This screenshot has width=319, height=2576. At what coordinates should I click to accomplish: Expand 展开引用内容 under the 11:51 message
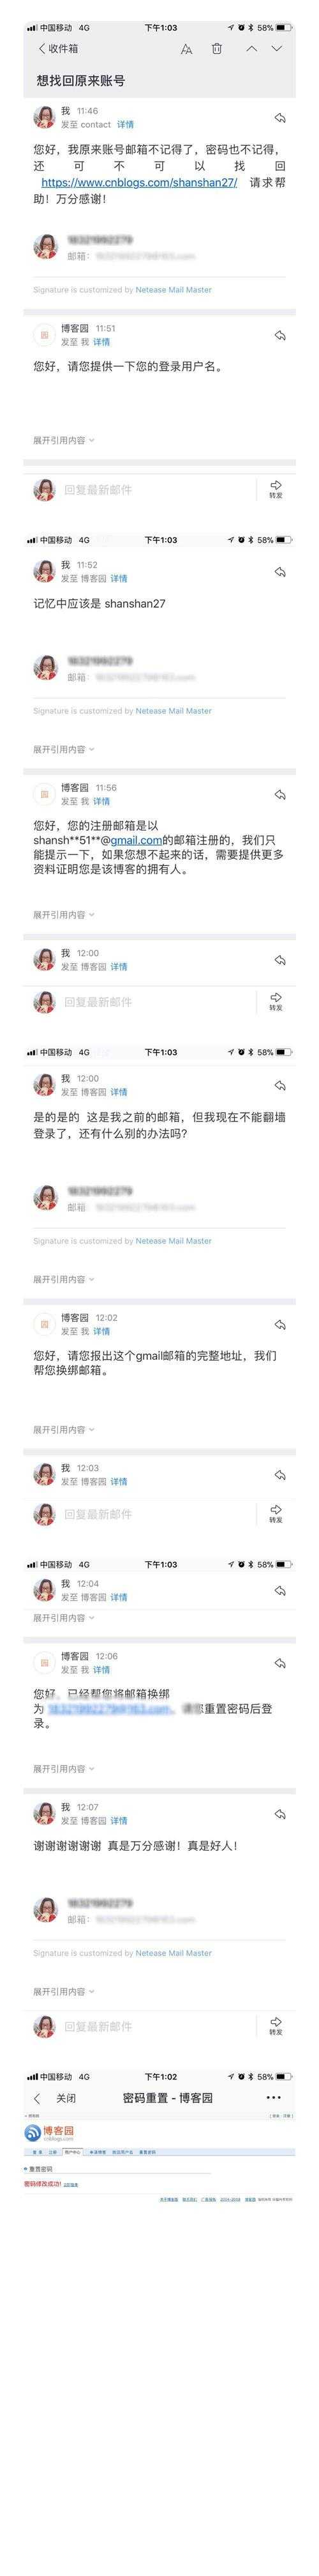pyautogui.click(x=64, y=440)
